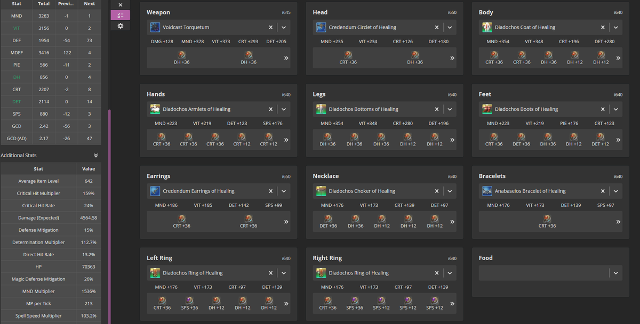The image size is (640, 324).
Task: Expand Feet materia with the double arrow
Action: (x=618, y=140)
